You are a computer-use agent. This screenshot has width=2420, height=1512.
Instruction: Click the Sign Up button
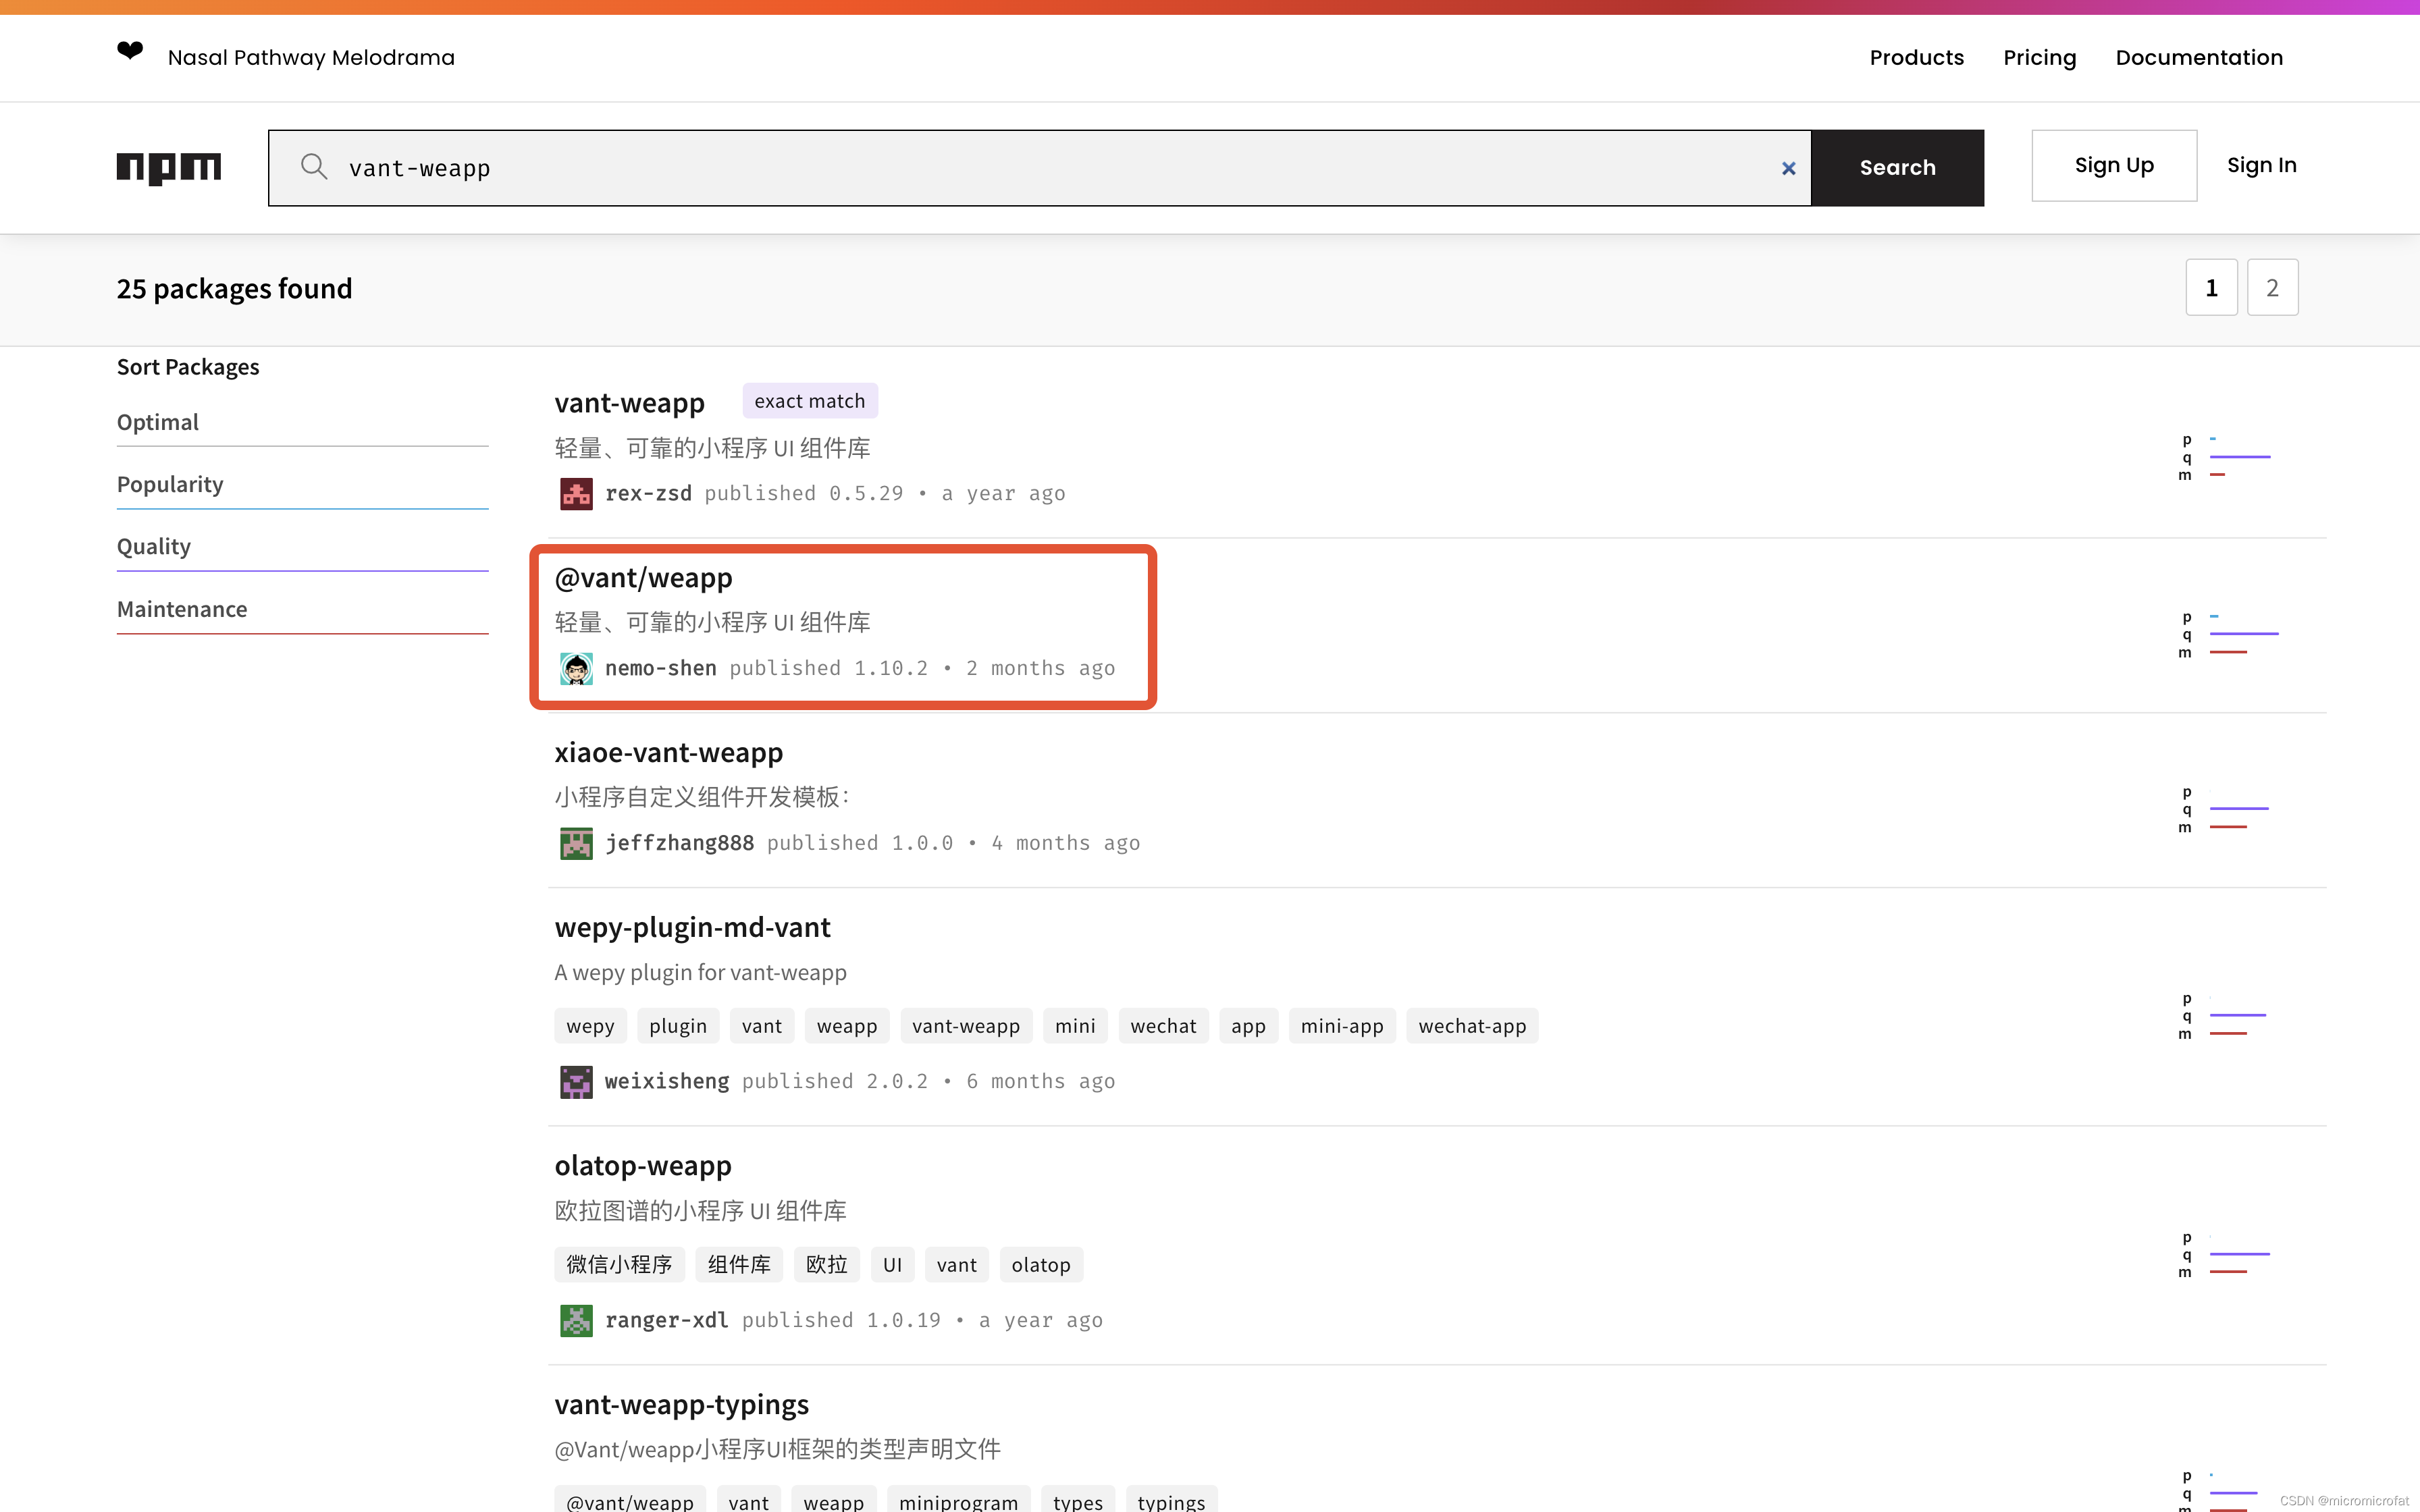click(x=2114, y=165)
